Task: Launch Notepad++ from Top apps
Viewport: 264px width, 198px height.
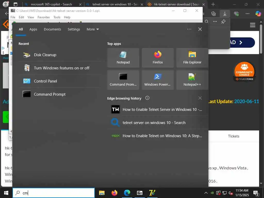Action: pos(192,80)
